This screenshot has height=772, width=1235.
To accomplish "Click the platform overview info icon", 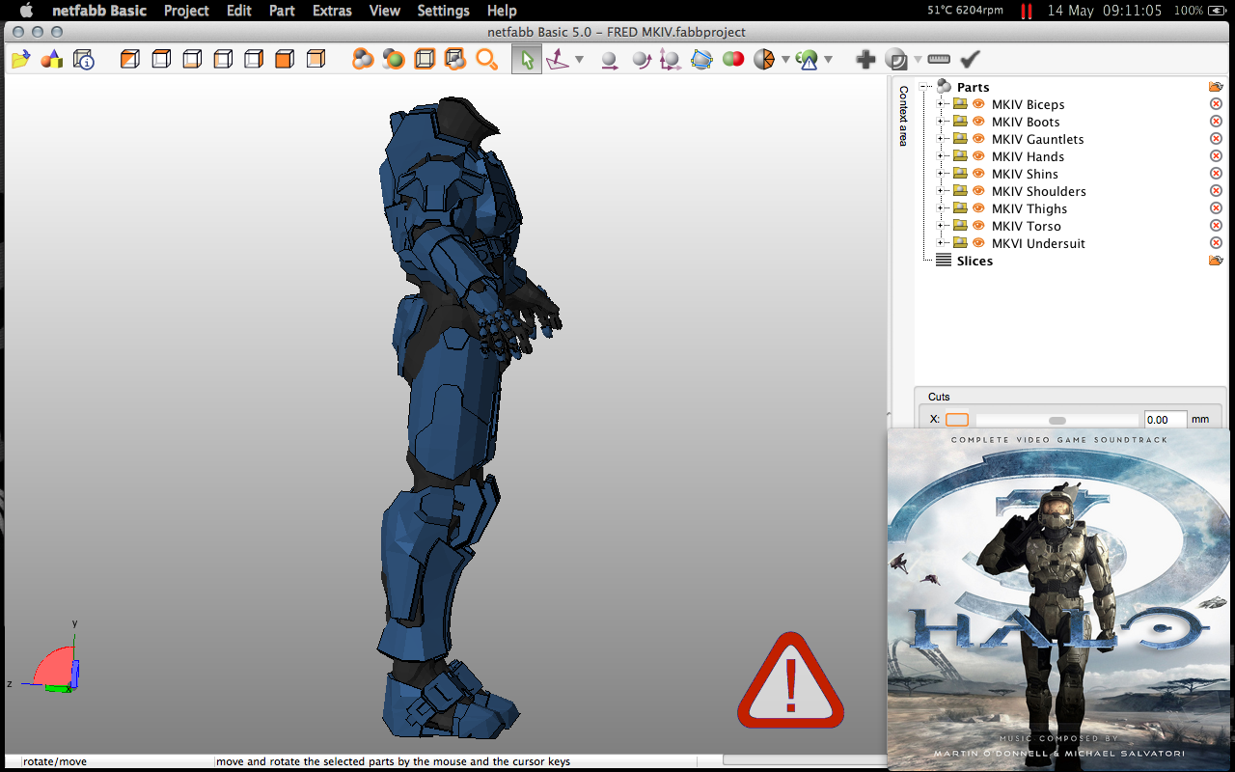I will 84,60.
